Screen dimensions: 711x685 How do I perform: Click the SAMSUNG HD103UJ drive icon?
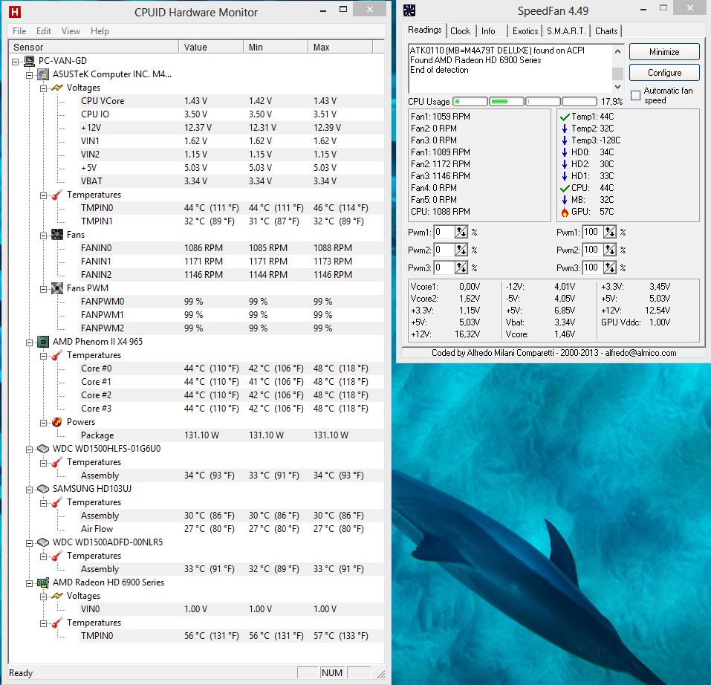pos(43,489)
